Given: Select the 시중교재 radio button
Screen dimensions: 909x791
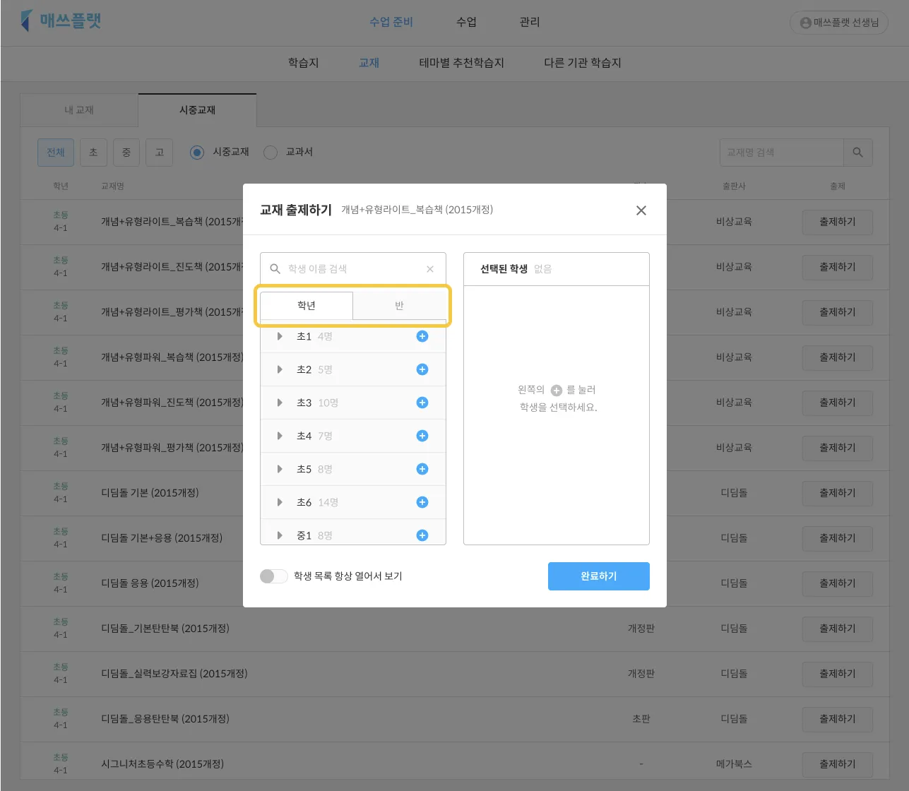Looking at the screenshot, I should coord(197,153).
